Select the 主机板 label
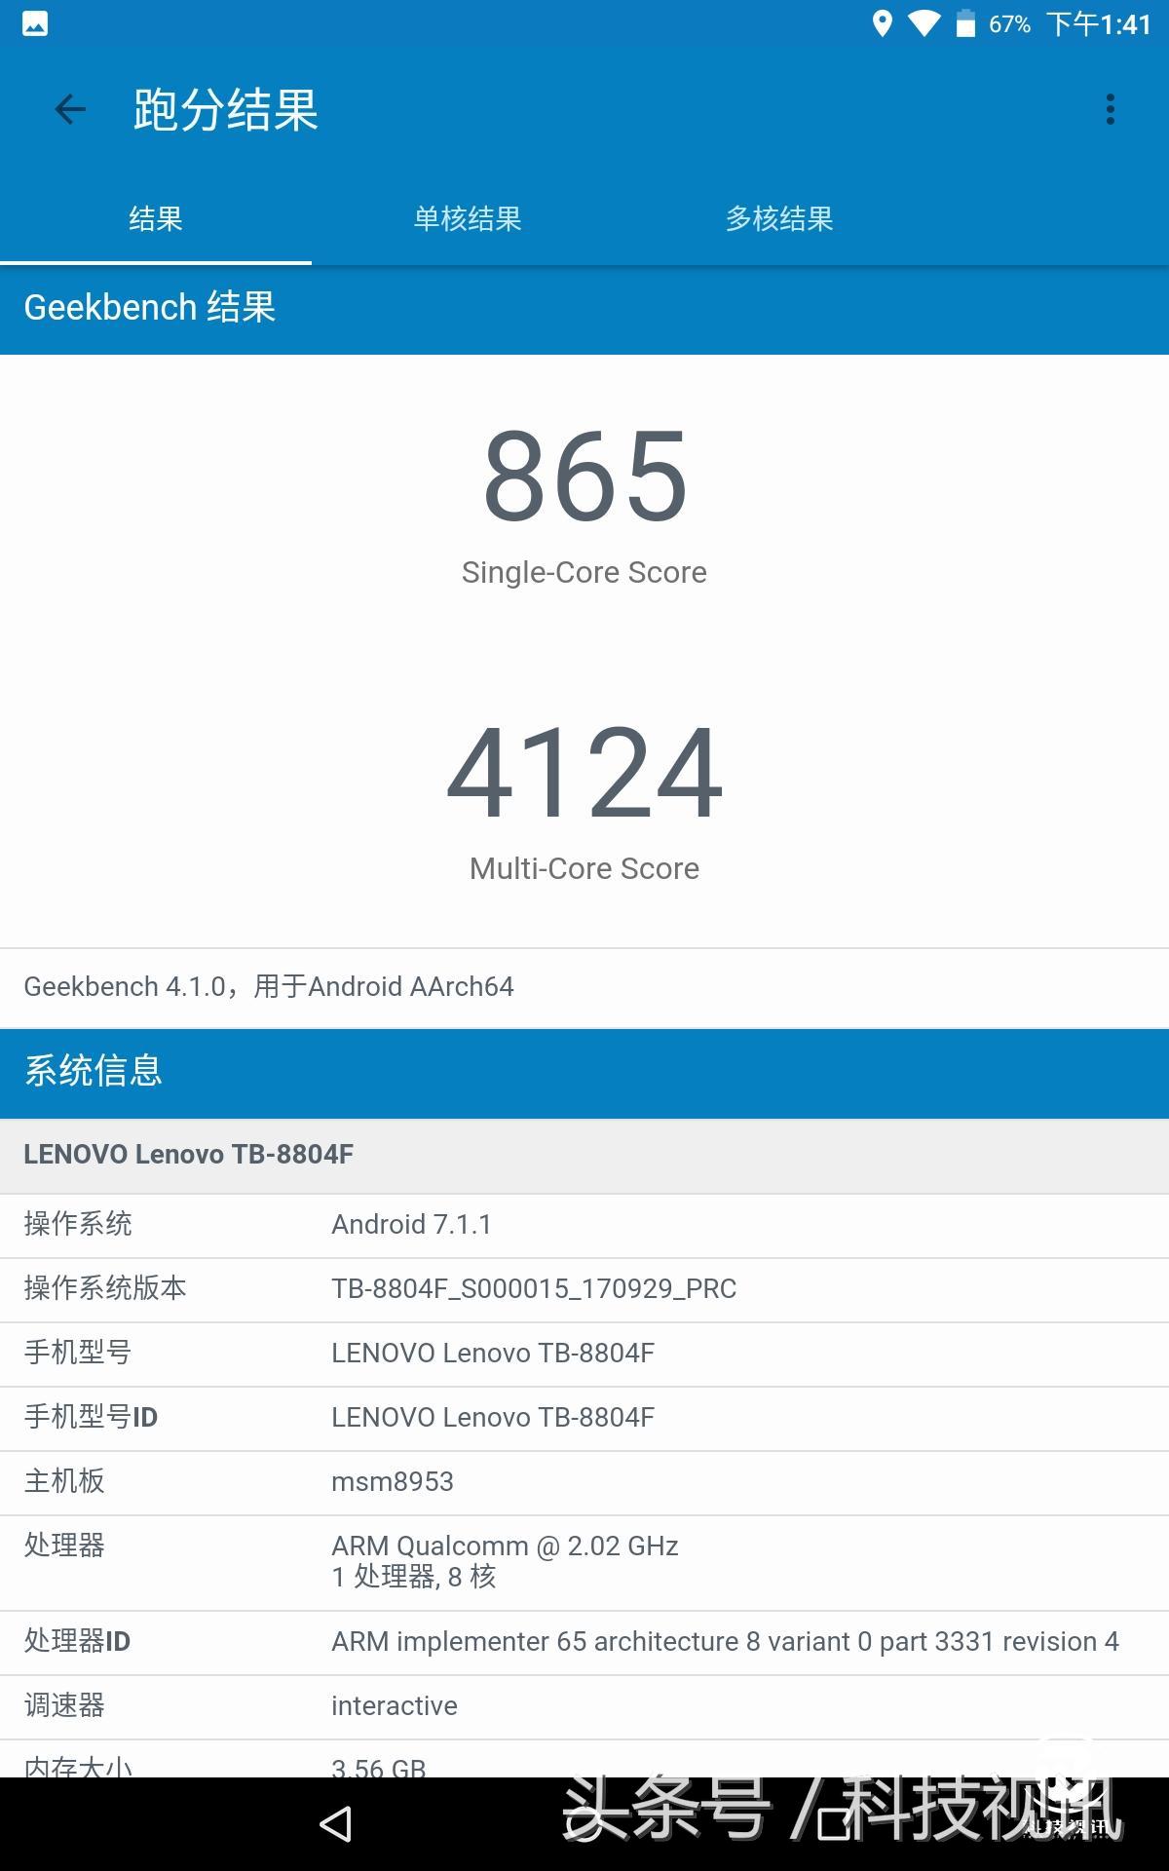Screen dimensions: 1169x1871 [x=64, y=1481]
